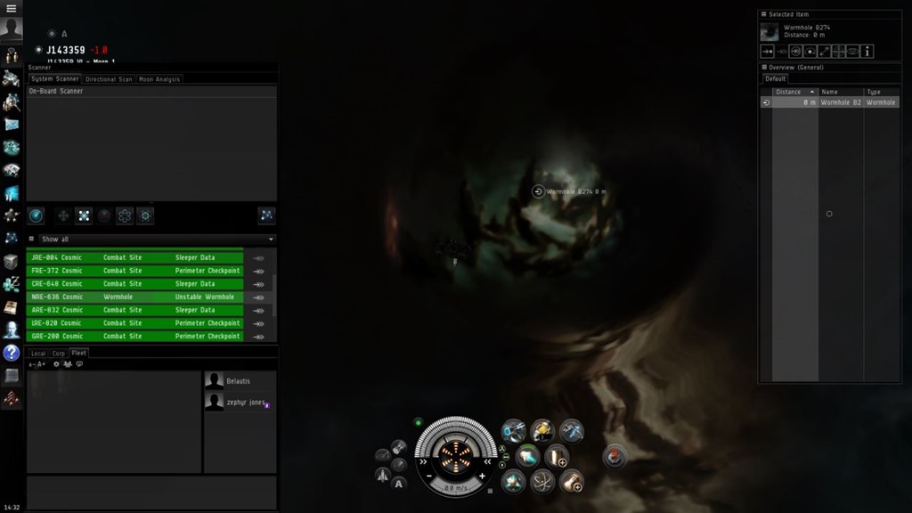The width and height of the screenshot is (912, 513).
Task: Open the scan filter menu icon beside 'Show all'
Action: tap(31, 239)
